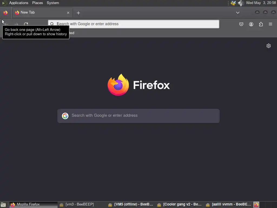Screen dimensions: 277x208
Task: Open the Extensions puzzle icon
Action: [x=261, y=24]
